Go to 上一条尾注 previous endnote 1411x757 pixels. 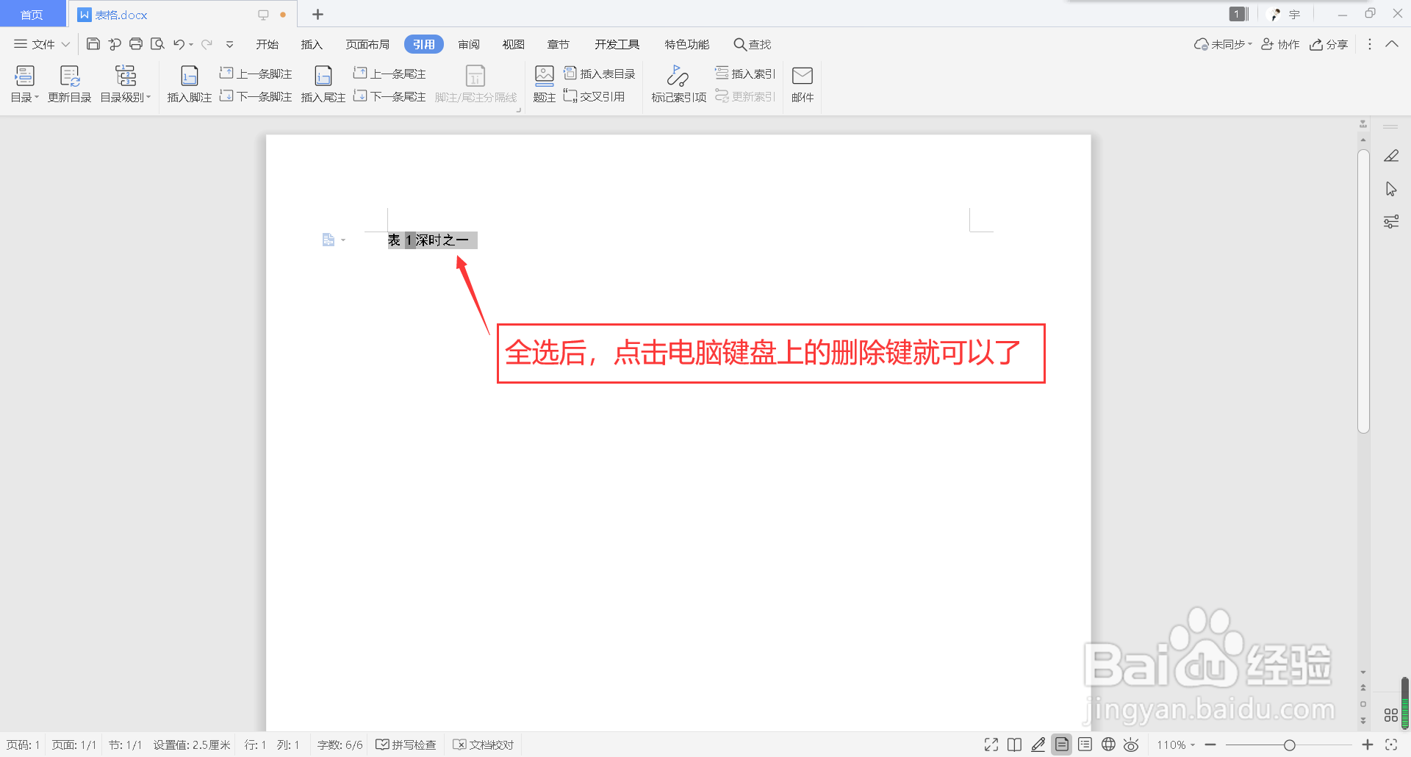pyautogui.click(x=389, y=73)
